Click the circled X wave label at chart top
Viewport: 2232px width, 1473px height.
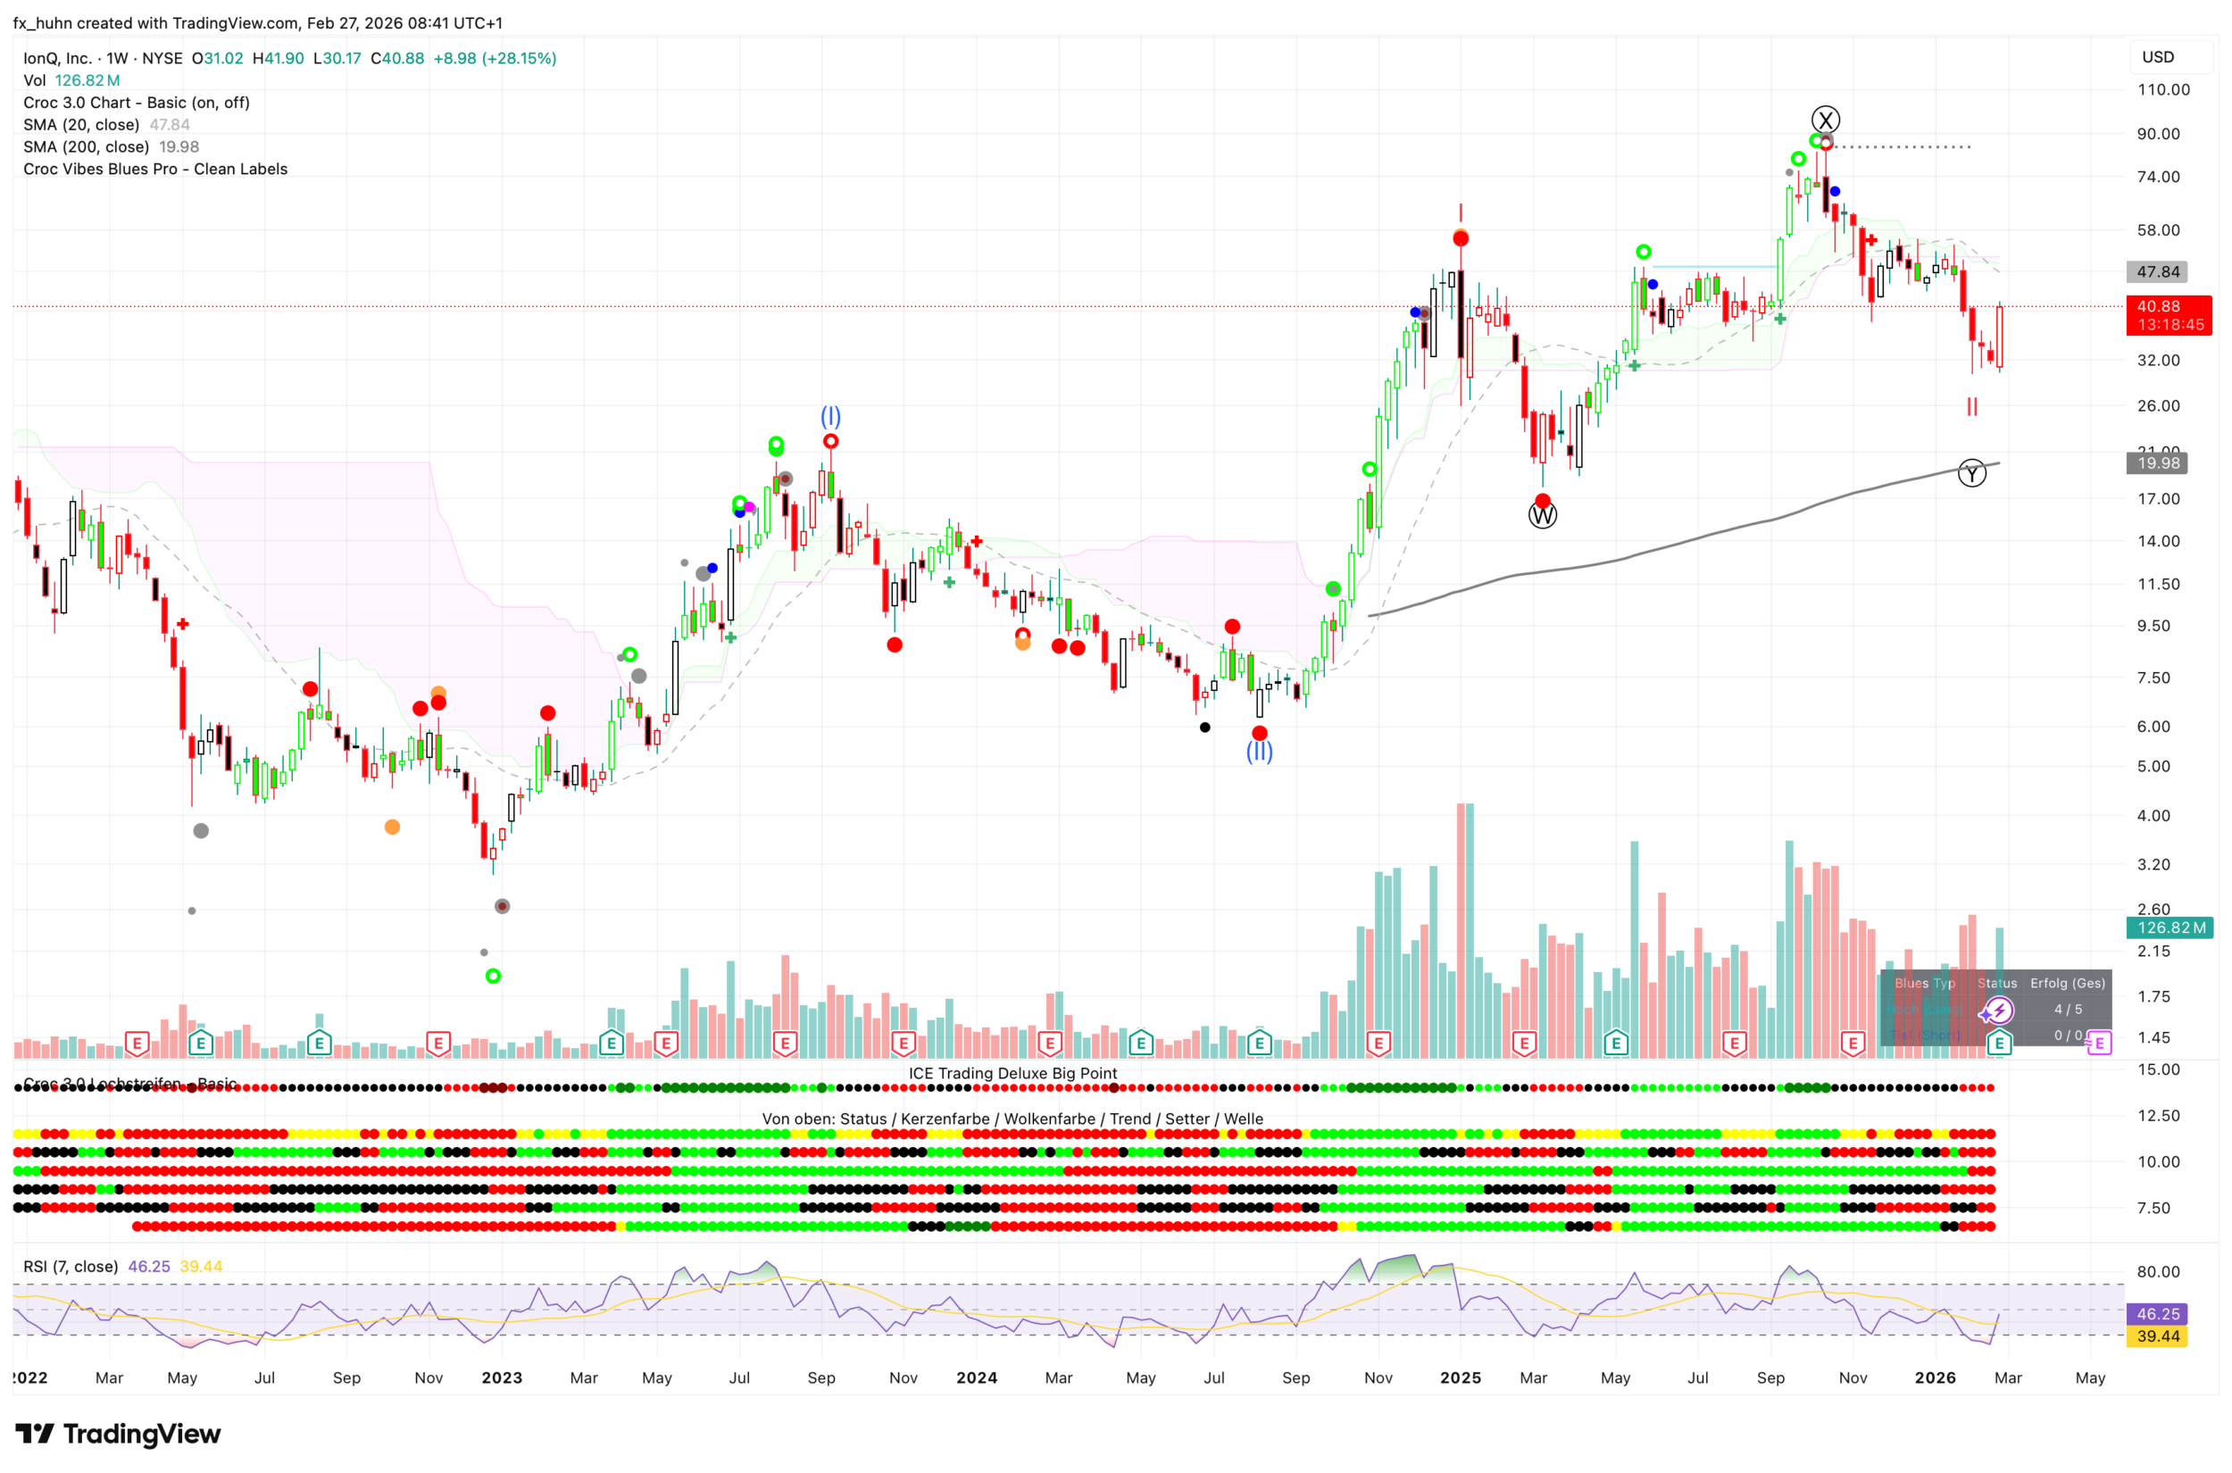click(x=1824, y=121)
